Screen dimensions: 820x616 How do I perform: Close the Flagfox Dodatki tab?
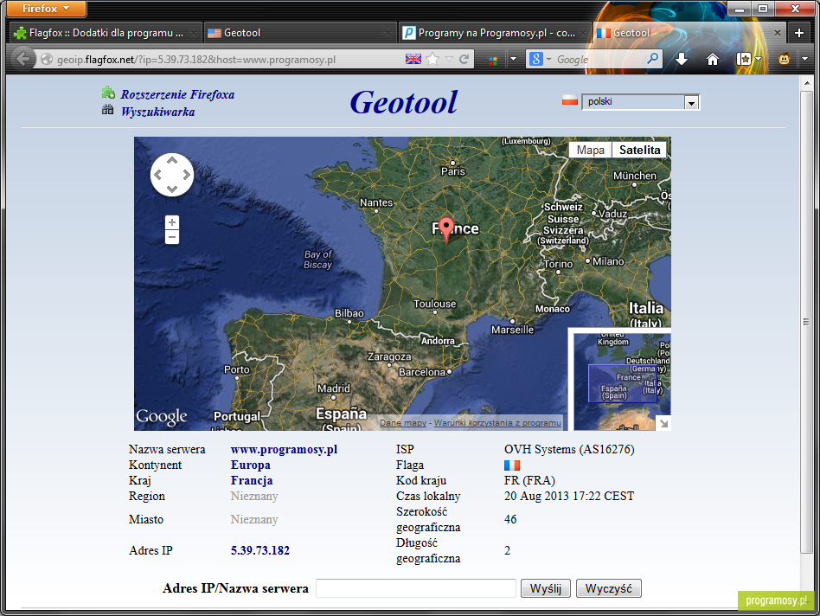tap(193, 33)
